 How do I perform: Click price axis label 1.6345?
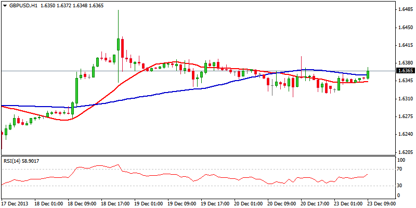(x=406, y=81)
